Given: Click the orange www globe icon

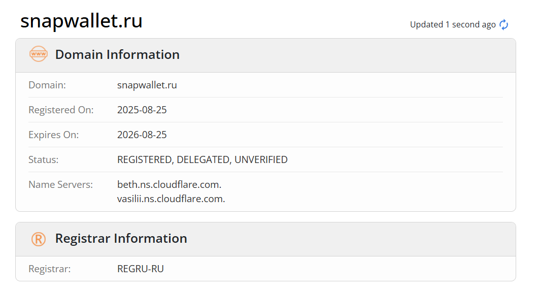Looking at the screenshot, I should pos(38,54).
